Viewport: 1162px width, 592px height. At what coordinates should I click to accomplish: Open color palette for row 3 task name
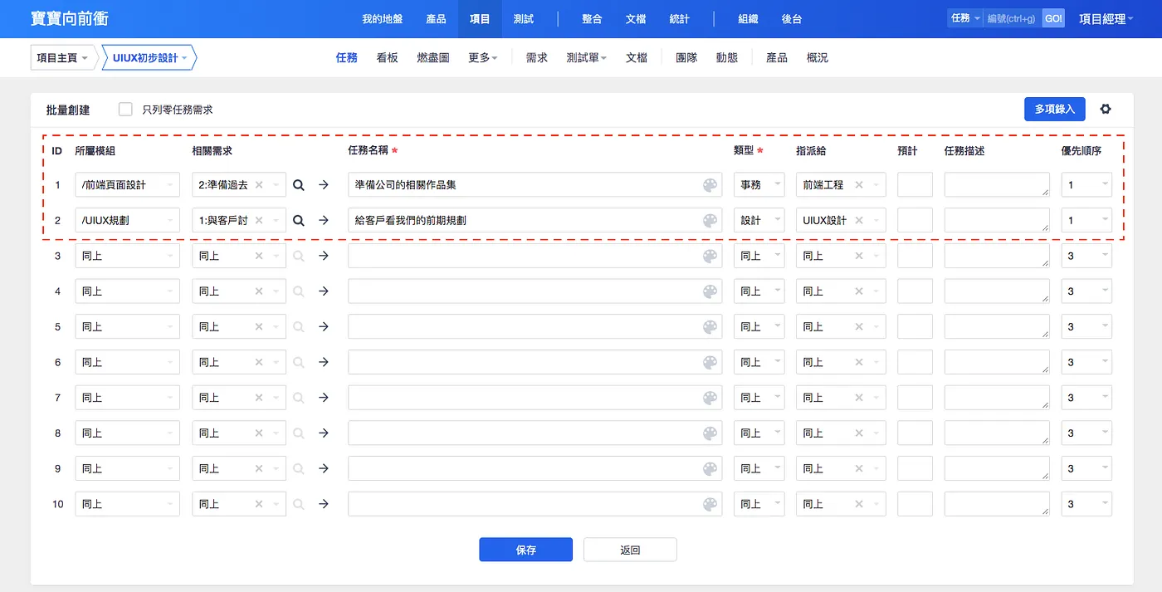coord(710,256)
